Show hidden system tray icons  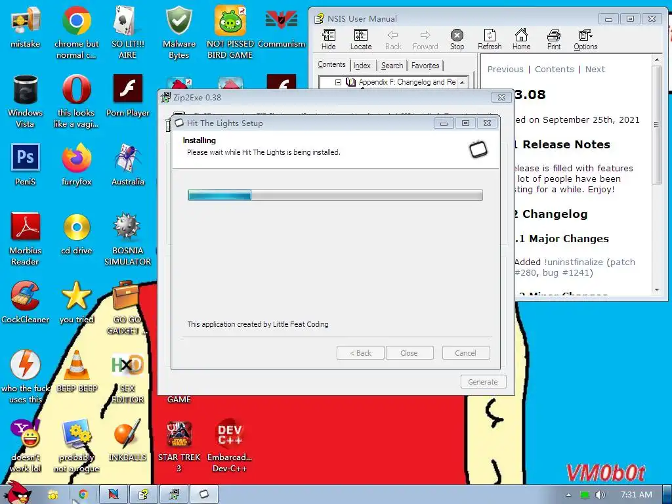click(x=568, y=495)
